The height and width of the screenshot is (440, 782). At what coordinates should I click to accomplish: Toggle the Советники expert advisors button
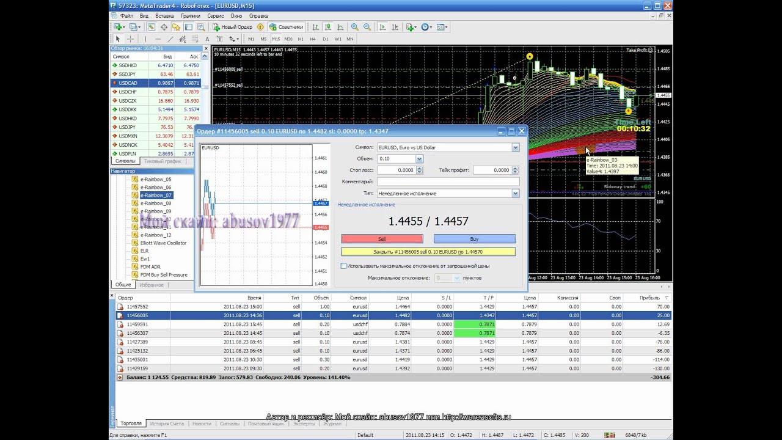[x=286, y=27]
